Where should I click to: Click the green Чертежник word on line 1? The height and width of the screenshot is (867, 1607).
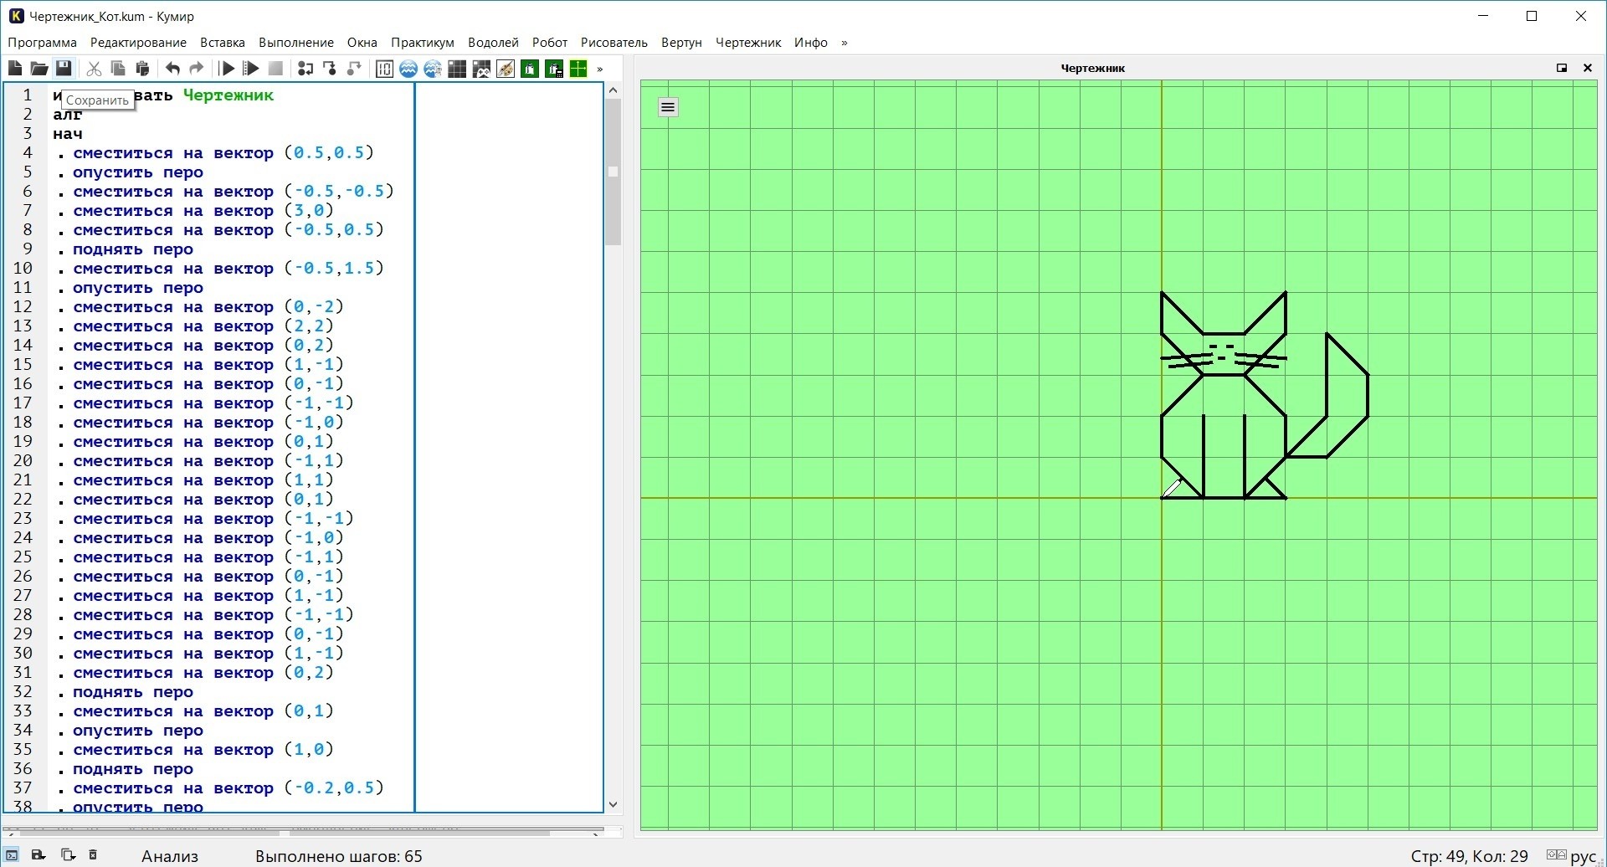click(x=228, y=95)
